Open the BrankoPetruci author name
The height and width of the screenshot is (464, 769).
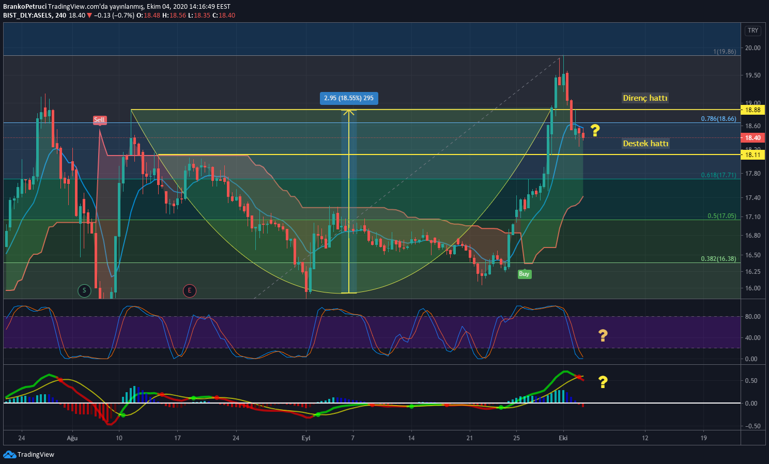25,7
